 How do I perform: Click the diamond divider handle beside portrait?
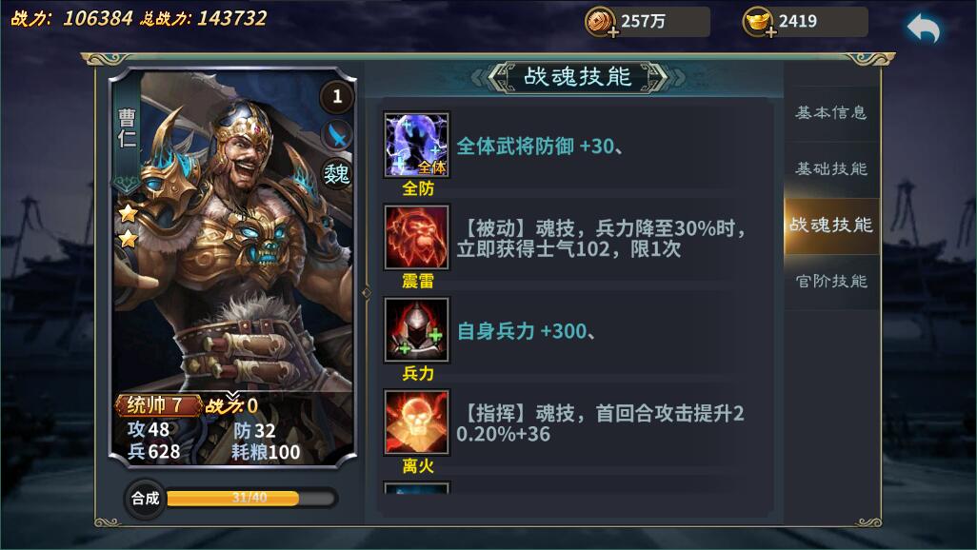[367, 293]
